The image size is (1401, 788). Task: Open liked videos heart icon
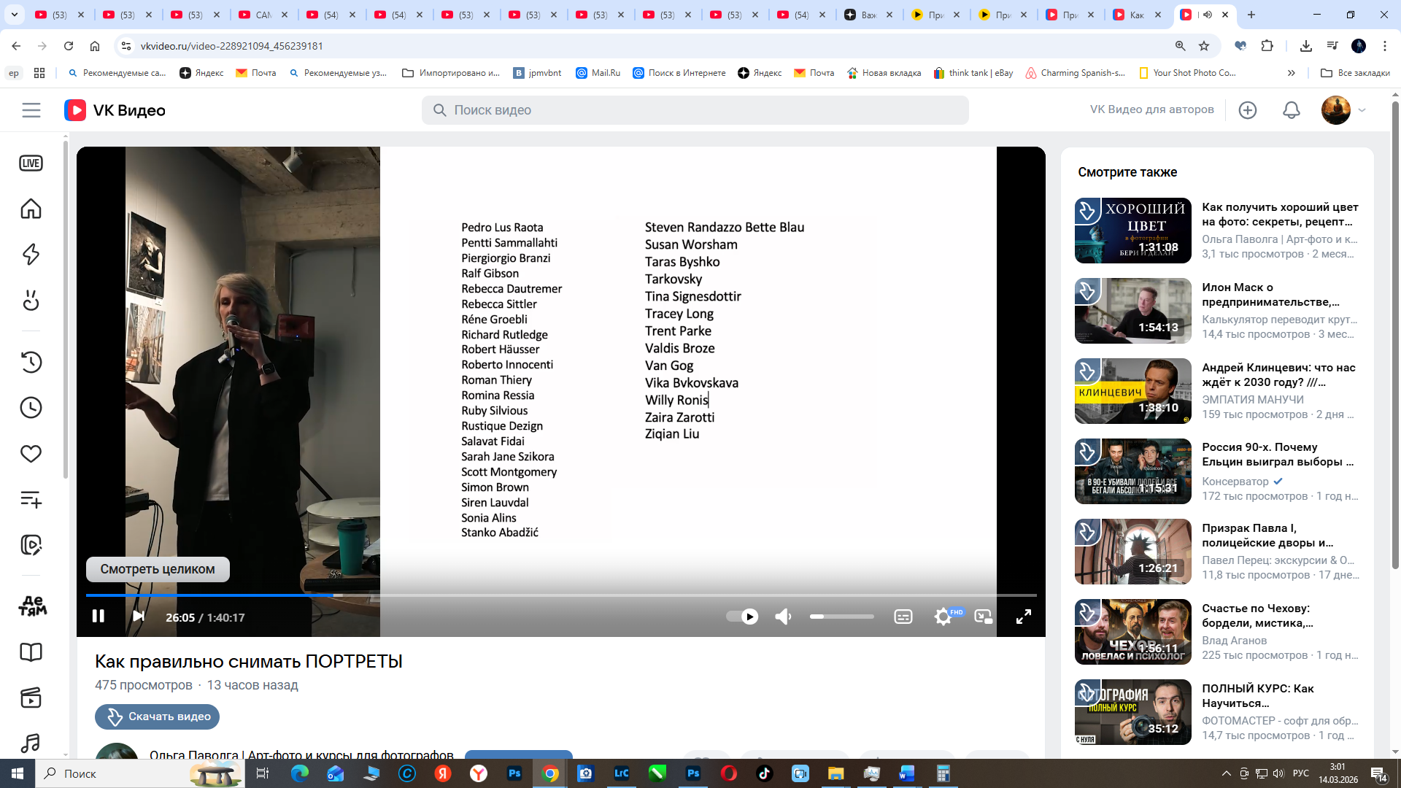[31, 454]
